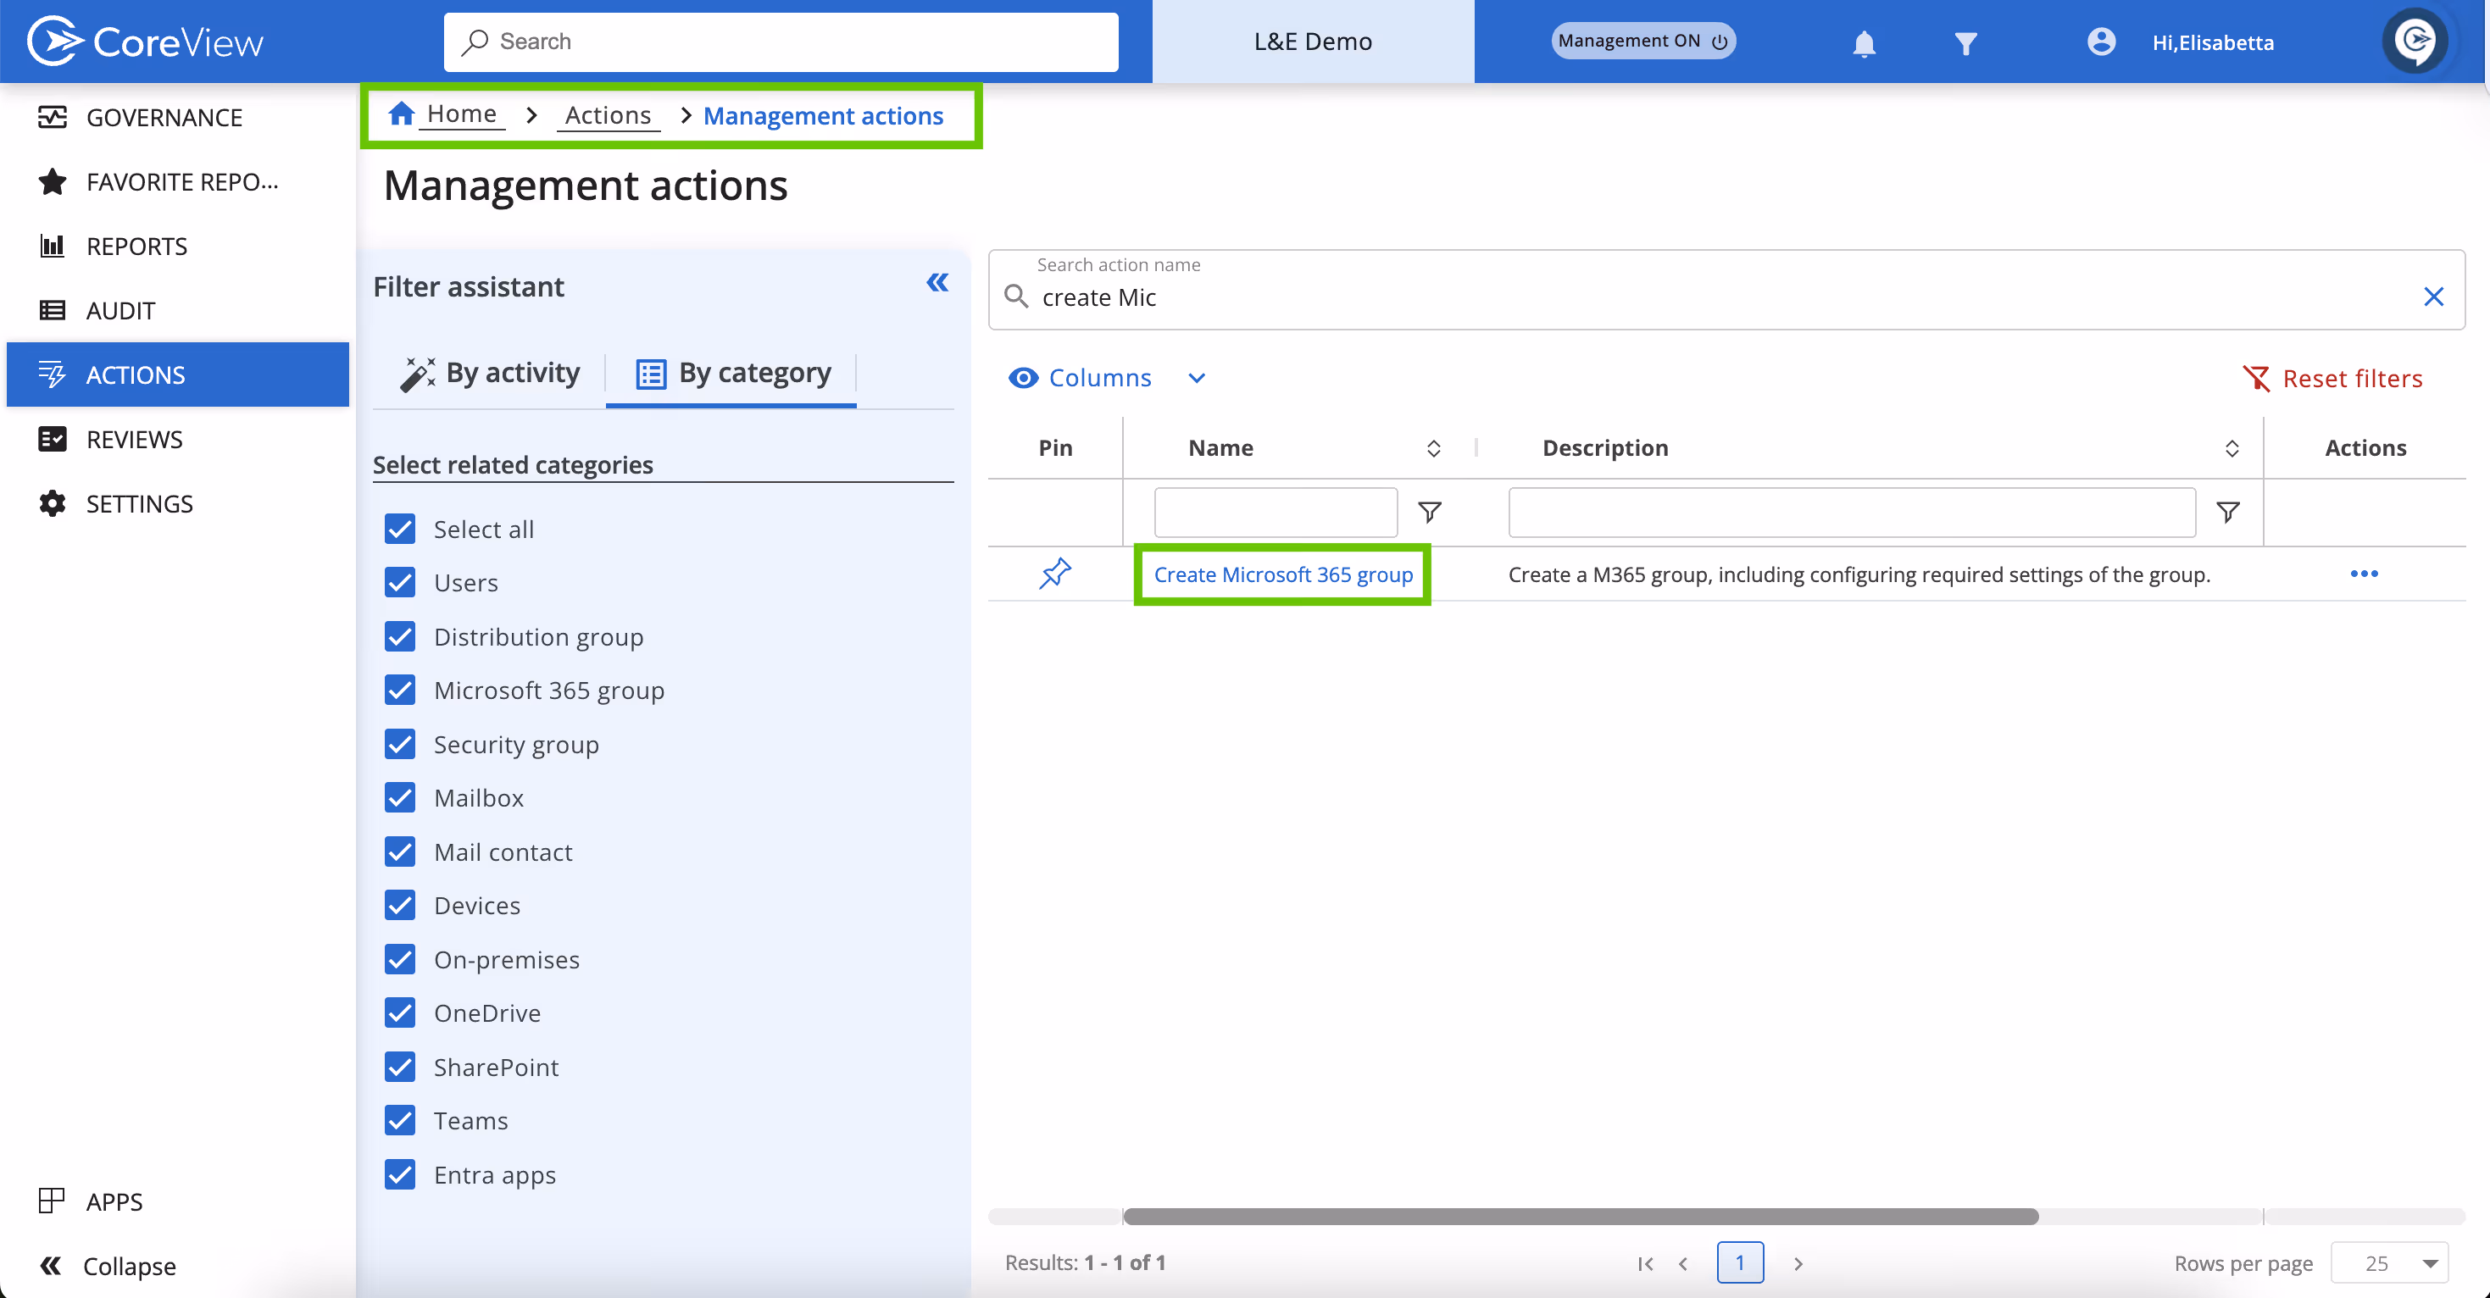
Task: Uncheck the Select all checkbox
Action: point(400,529)
